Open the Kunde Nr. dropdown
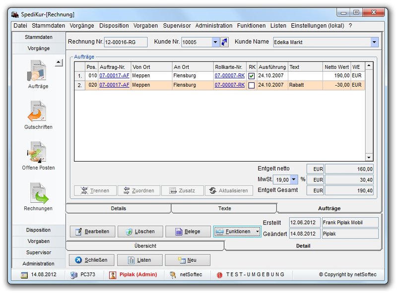397x294 pixels. coord(215,42)
